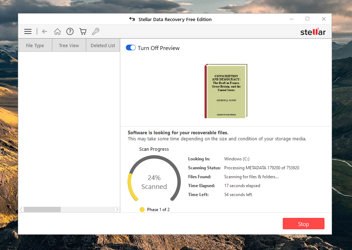Image resolution: width=352 pixels, height=250 pixels.
Task: Open the hamburger menu
Action: [28, 31]
